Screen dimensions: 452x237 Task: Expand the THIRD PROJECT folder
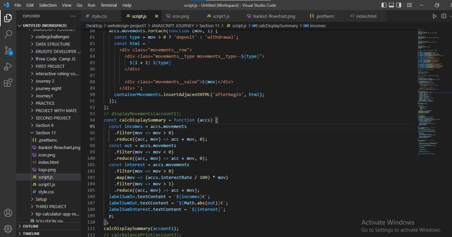pyautogui.click(x=51, y=207)
